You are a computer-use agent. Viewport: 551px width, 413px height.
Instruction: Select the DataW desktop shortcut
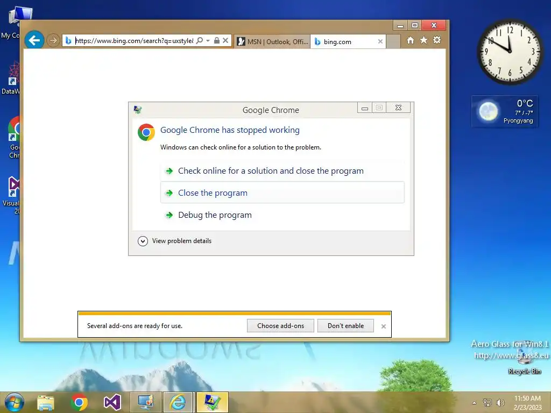click(x=11, y=78)
